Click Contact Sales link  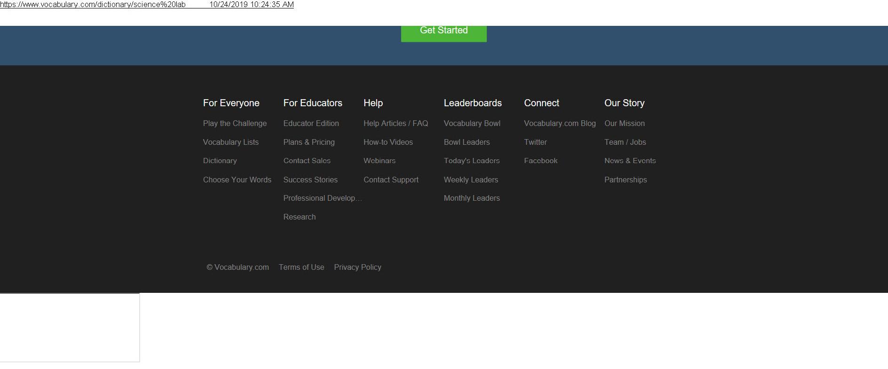point(306,161)
